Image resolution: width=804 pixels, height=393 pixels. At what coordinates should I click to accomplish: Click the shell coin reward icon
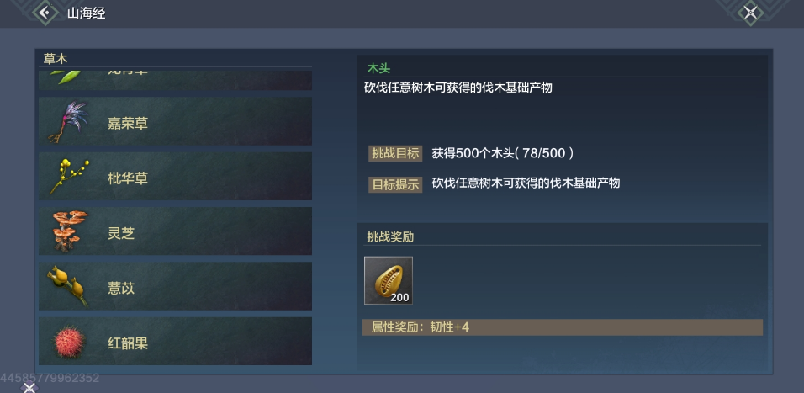[x=389, y=280]
